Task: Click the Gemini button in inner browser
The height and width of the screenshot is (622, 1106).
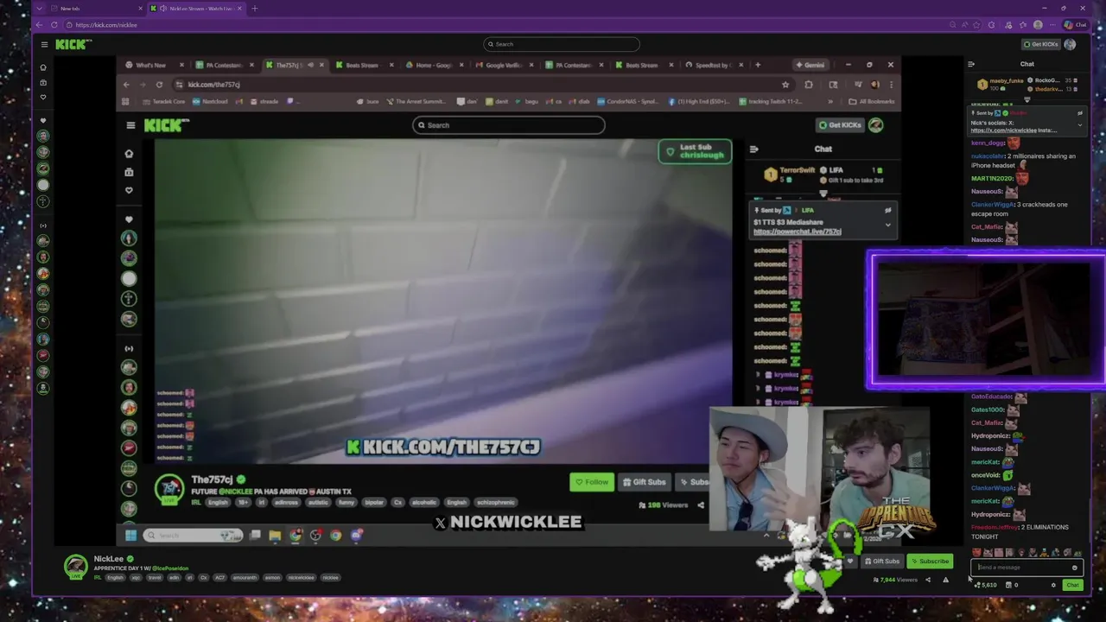Action: pos(810,65)
